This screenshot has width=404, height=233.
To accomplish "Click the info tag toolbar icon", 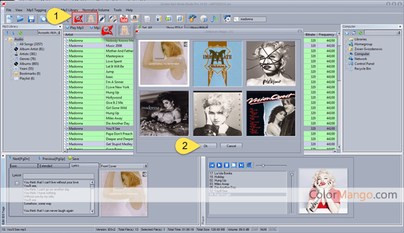I will (x=159, y=19).
